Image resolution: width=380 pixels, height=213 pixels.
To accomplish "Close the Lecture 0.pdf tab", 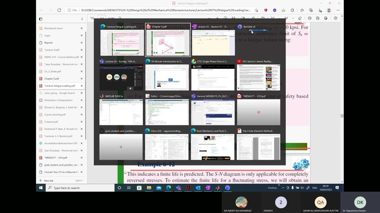I will pos(81,50).
